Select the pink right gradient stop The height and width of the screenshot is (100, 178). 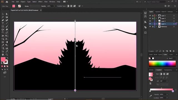tap(173, 91)
